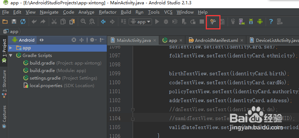Close the AndroidManifest.xml tab

pyautogui.click(x=242, y=41)
